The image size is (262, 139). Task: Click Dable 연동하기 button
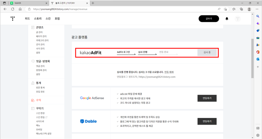coord(207,121)
